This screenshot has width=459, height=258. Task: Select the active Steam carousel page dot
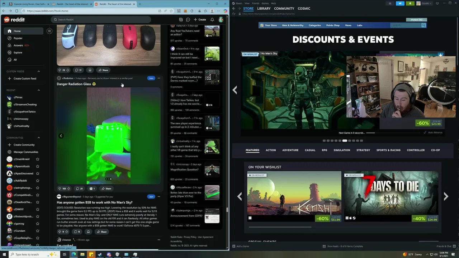(345, 141)
